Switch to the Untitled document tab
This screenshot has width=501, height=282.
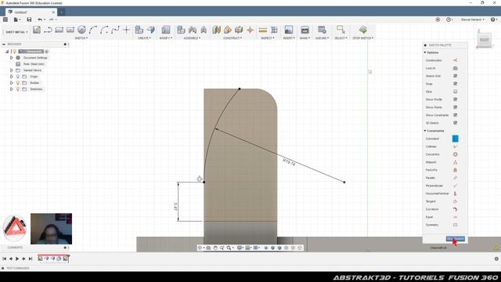[31, 13]
